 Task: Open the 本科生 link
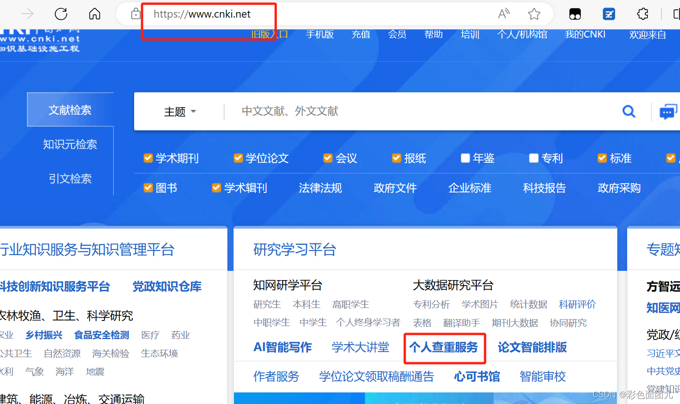coord(307,304)
